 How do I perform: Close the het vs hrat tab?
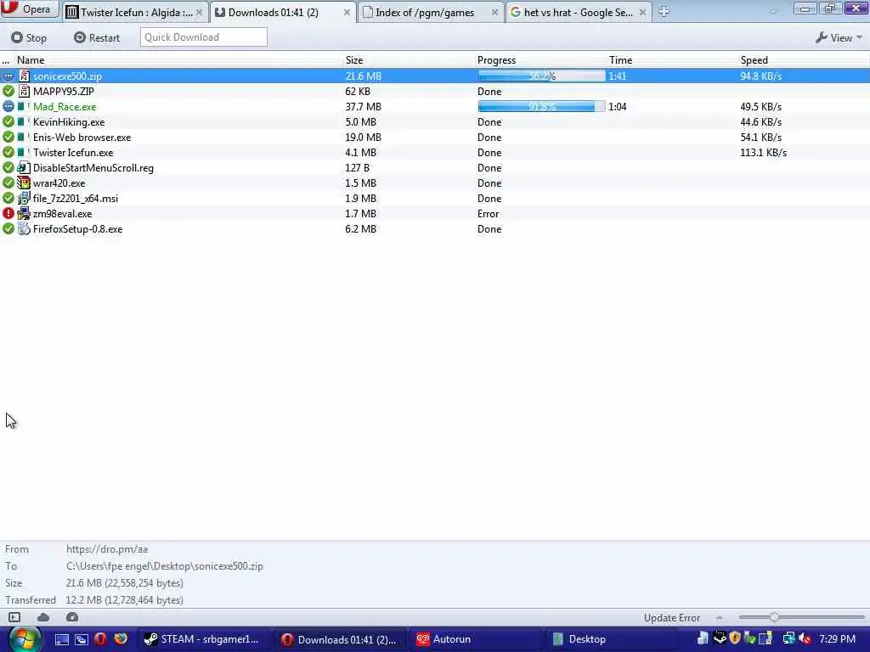(x=642, y=12)
